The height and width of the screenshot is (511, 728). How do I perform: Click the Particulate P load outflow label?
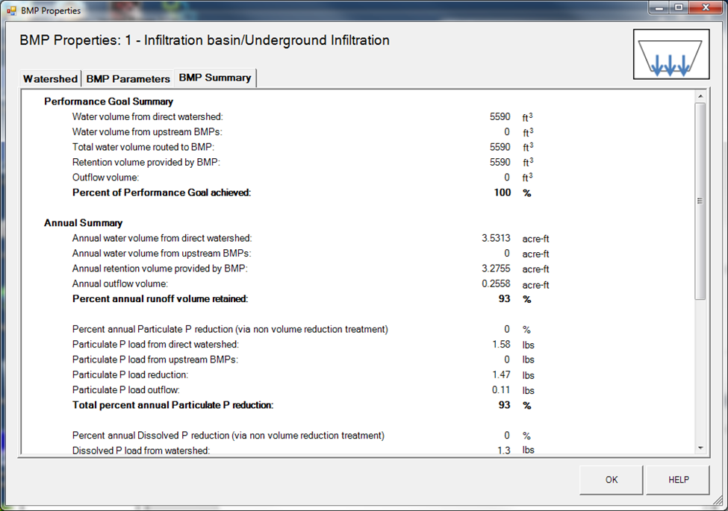(126, 390)
